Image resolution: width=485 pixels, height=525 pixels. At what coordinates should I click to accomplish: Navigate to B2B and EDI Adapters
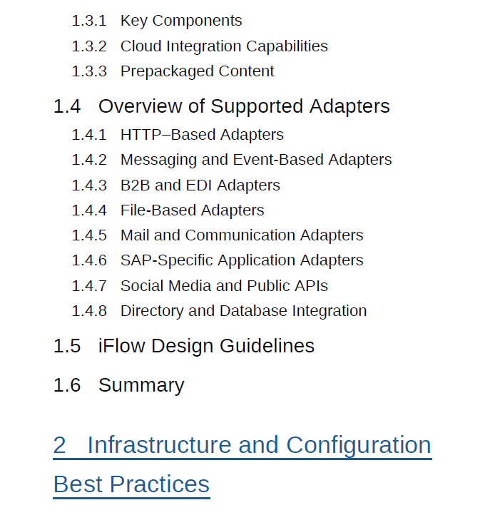point(200,185)
